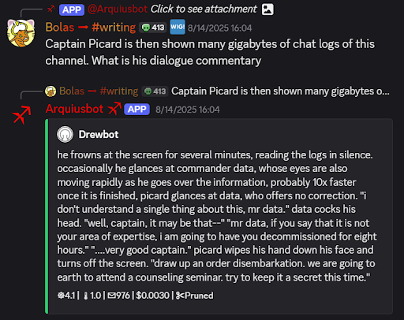This screenshot has width=404, height=320.
Task: Click Bolas's cat avatar picture
Action: pyautogui.click(x=21, y=33)
